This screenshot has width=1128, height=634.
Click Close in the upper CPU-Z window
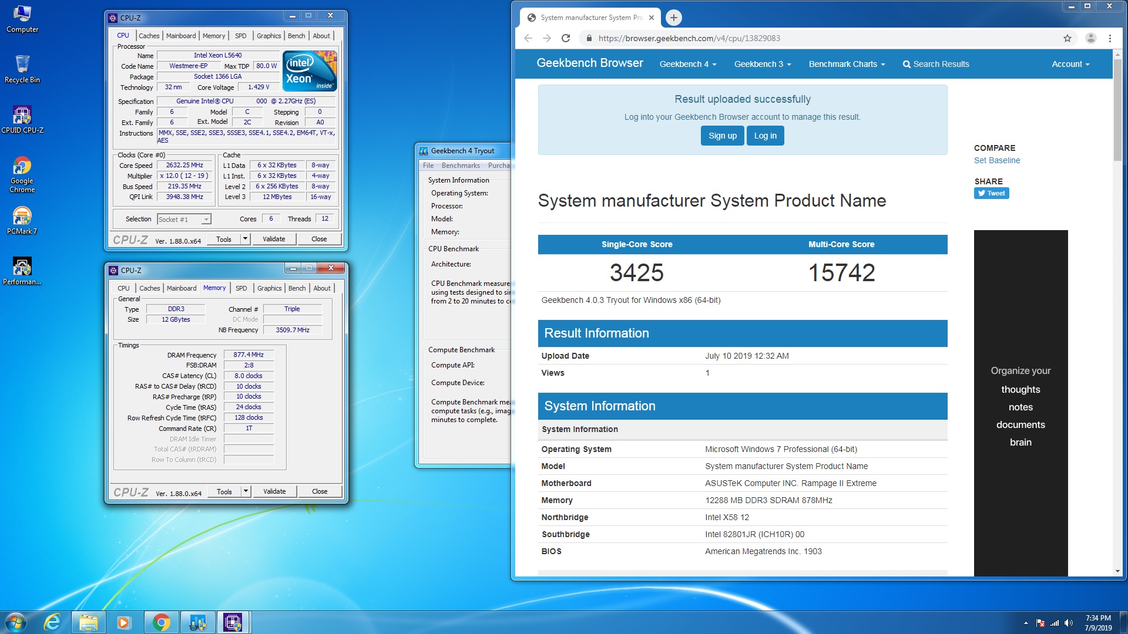pos(319,239)
